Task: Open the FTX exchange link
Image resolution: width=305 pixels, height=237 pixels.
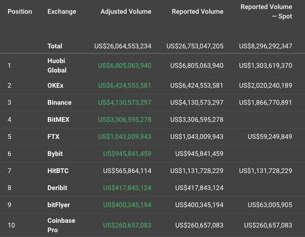Action: click(x=53, y=137)
